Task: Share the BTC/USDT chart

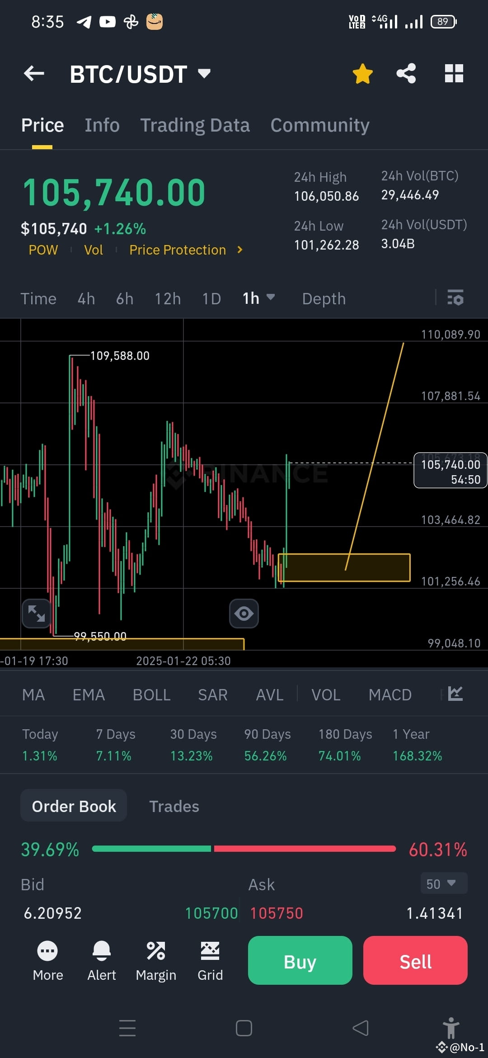Action: [x=406, y=73]
